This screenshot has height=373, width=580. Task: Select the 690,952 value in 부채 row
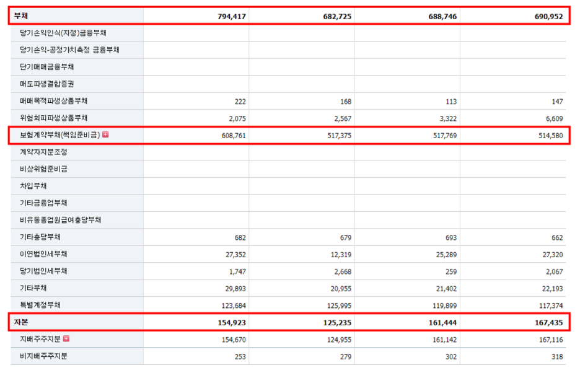coord(548,17)
